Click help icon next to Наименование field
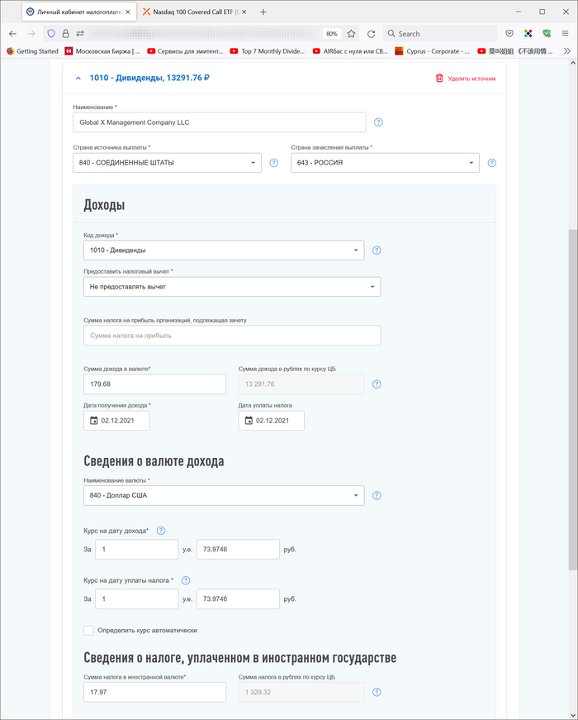Screen dimensions: 578x720 378,122
